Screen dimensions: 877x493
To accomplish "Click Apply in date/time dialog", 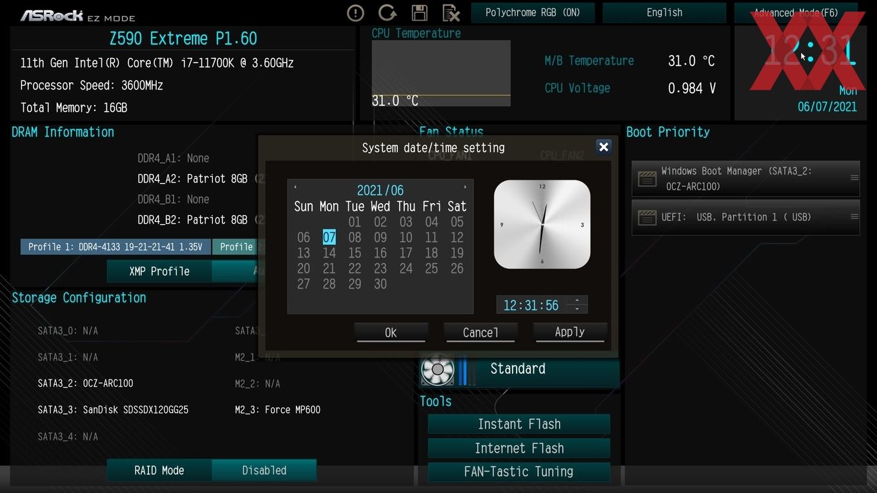I will coord(570,332).
